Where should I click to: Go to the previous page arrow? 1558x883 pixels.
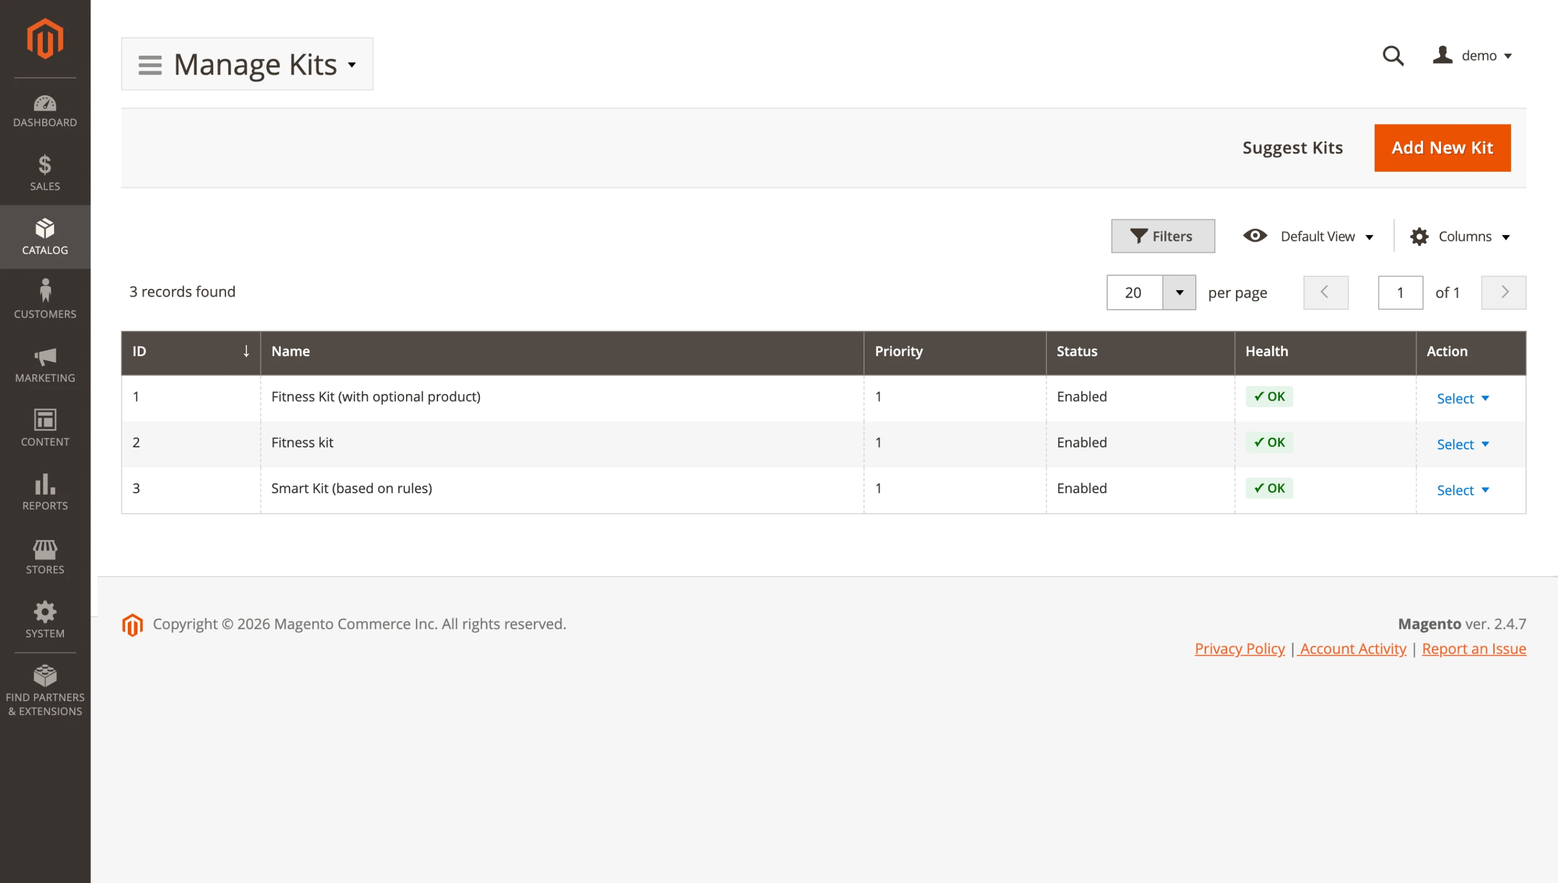pos(1326,292)
